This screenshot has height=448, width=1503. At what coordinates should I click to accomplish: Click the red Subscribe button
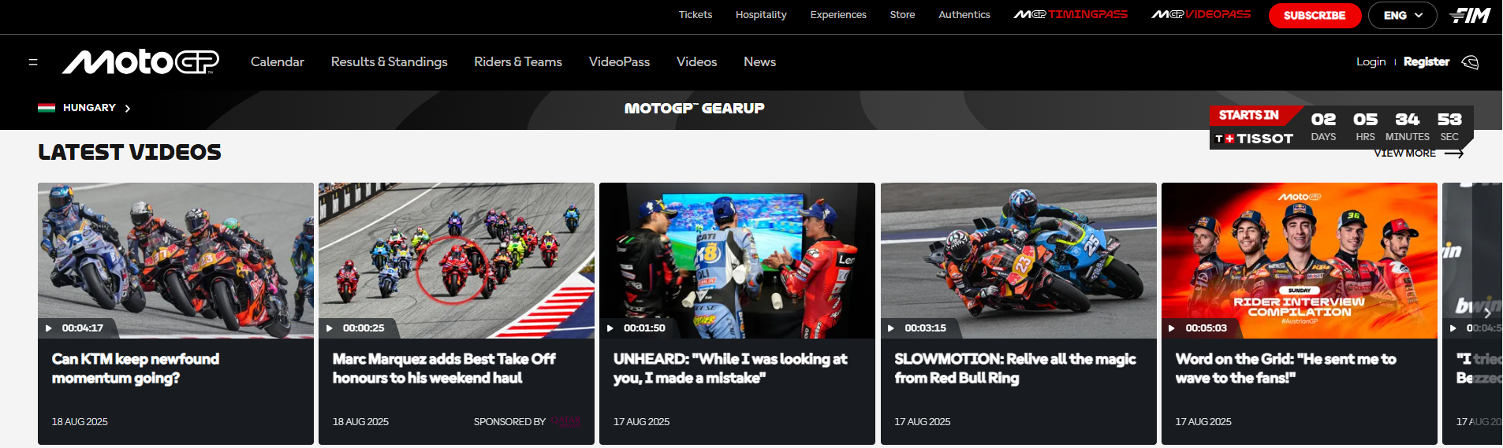tap(1314, 15)
